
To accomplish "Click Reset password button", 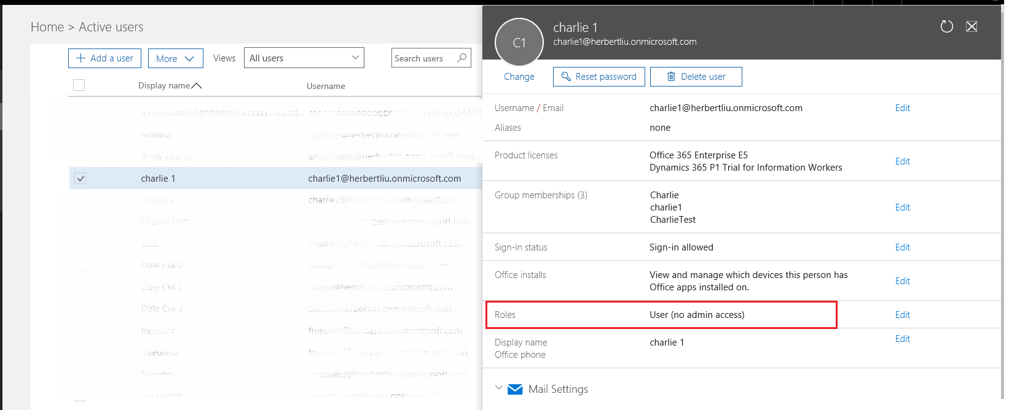I will tap(599, 77).
